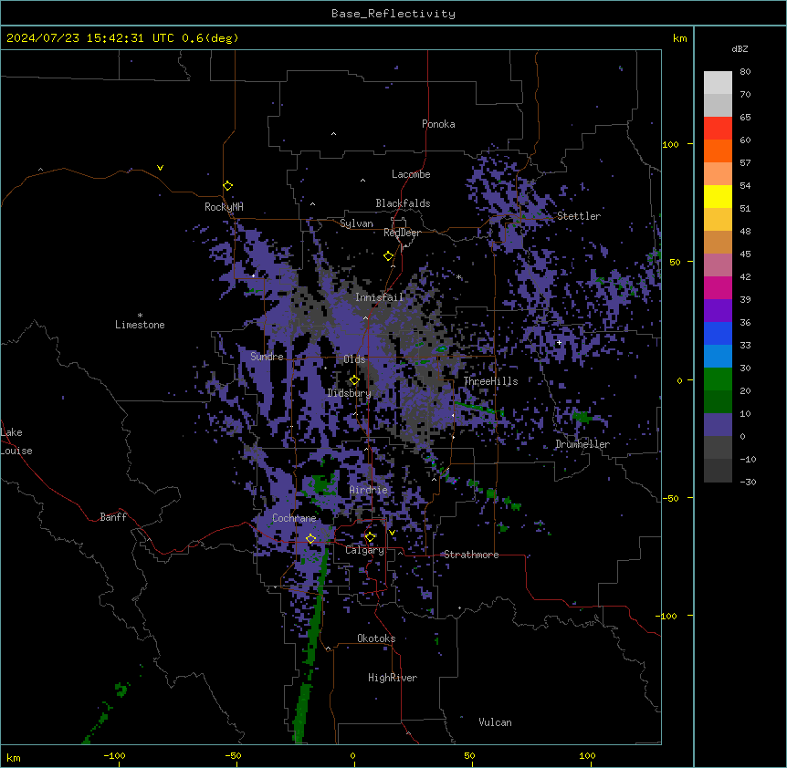Select the Calgary label
Image resolution: width=787 pixels, height=768 pixels.
point(364,550)
